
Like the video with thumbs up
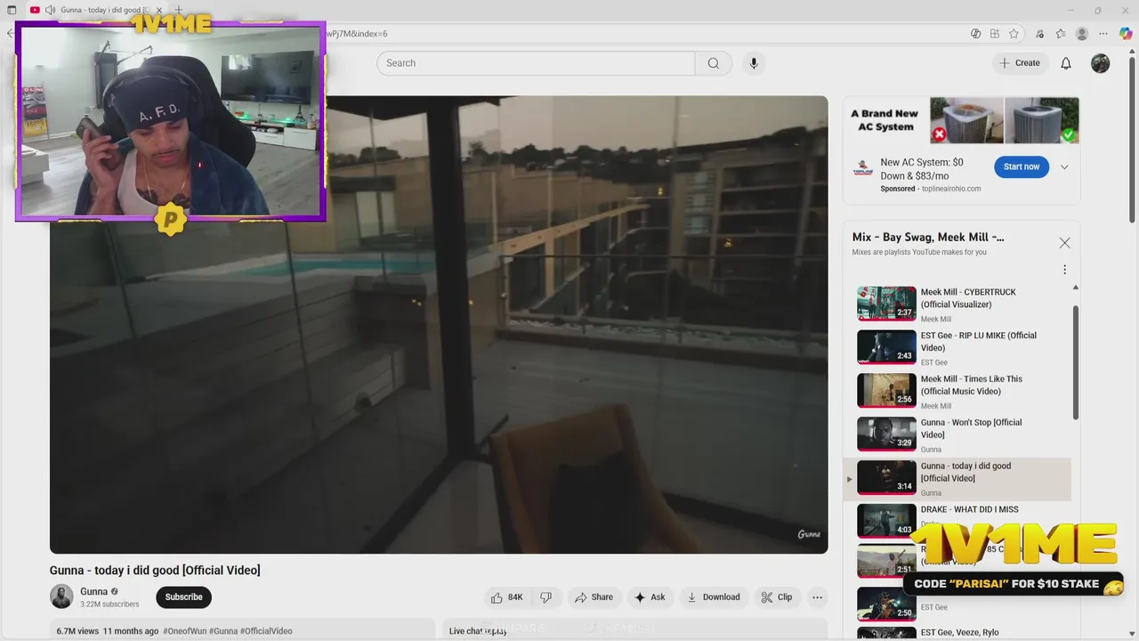pyautogui.click(x=508, y=597)
